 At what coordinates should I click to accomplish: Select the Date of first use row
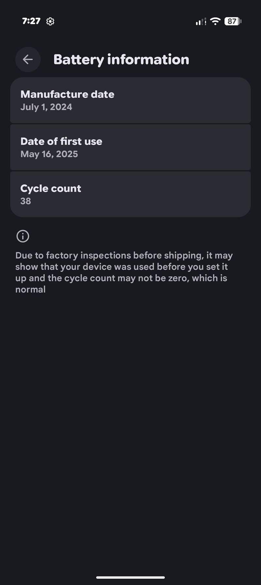click(130, 147)
